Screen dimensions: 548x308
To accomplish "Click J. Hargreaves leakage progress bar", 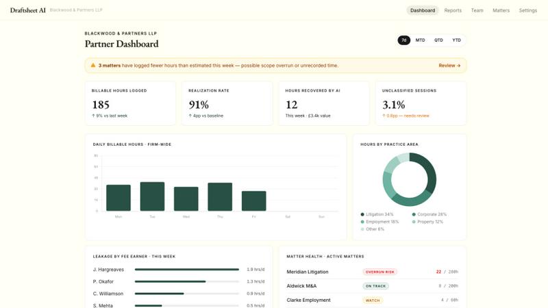I will point(186,270).
